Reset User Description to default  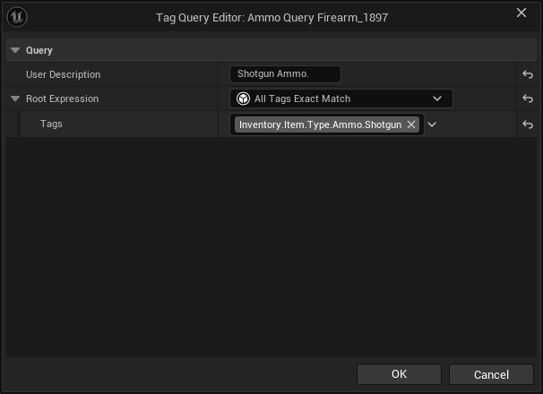(x=528, y=74)
